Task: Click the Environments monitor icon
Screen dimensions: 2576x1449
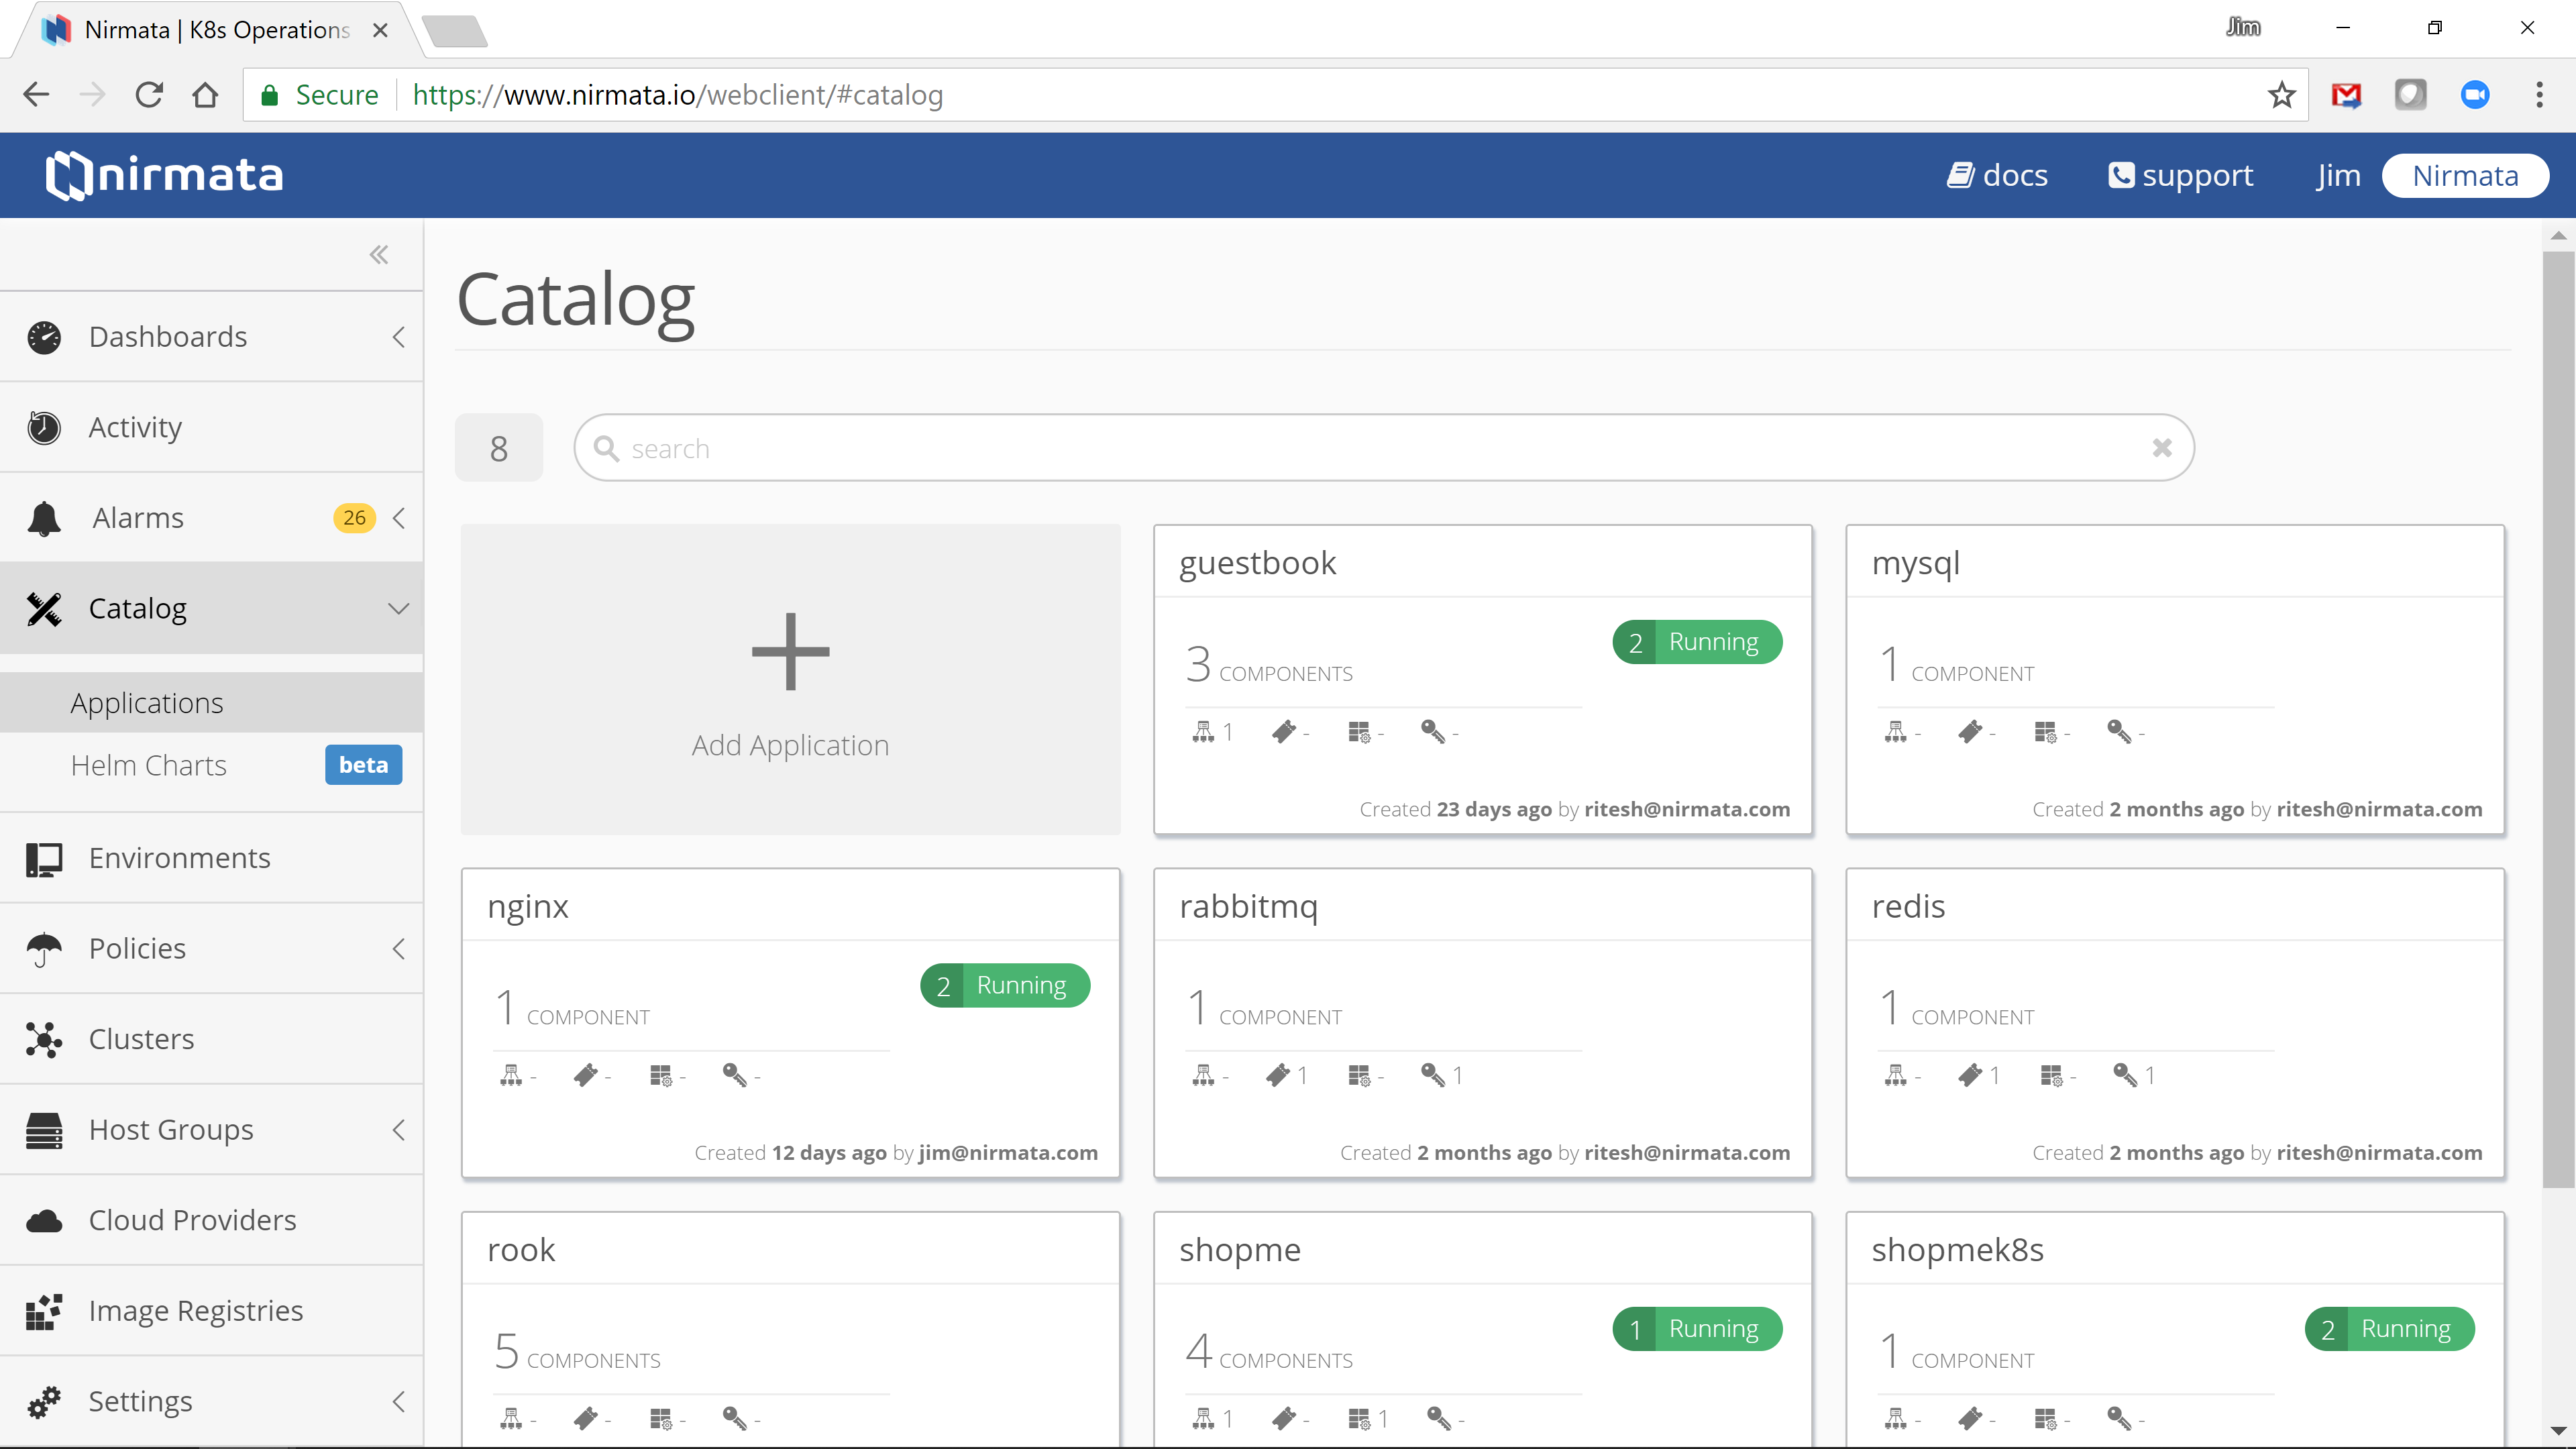Action: pos(44,859)
